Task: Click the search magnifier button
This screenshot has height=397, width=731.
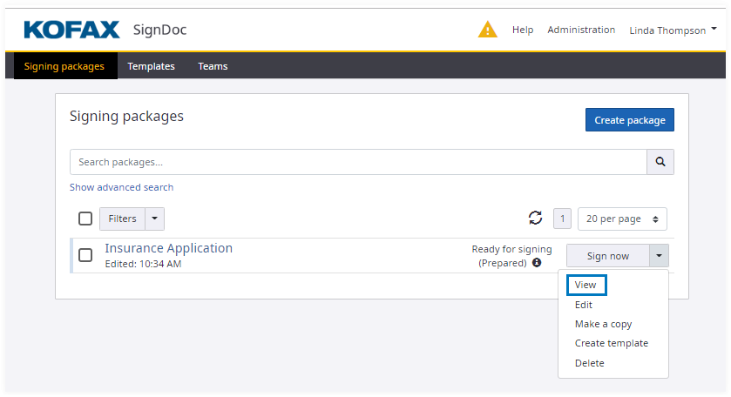Action: click(660, 162)
